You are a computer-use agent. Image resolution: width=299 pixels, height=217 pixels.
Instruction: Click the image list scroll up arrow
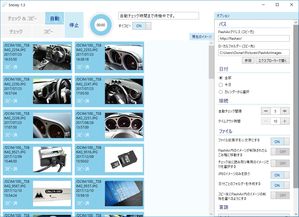coord(211,43)
